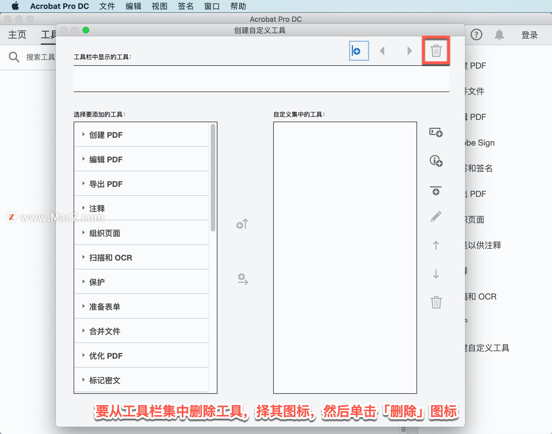Click the 登录 sign-in button

pyautogui.click(x=529, y=35)
